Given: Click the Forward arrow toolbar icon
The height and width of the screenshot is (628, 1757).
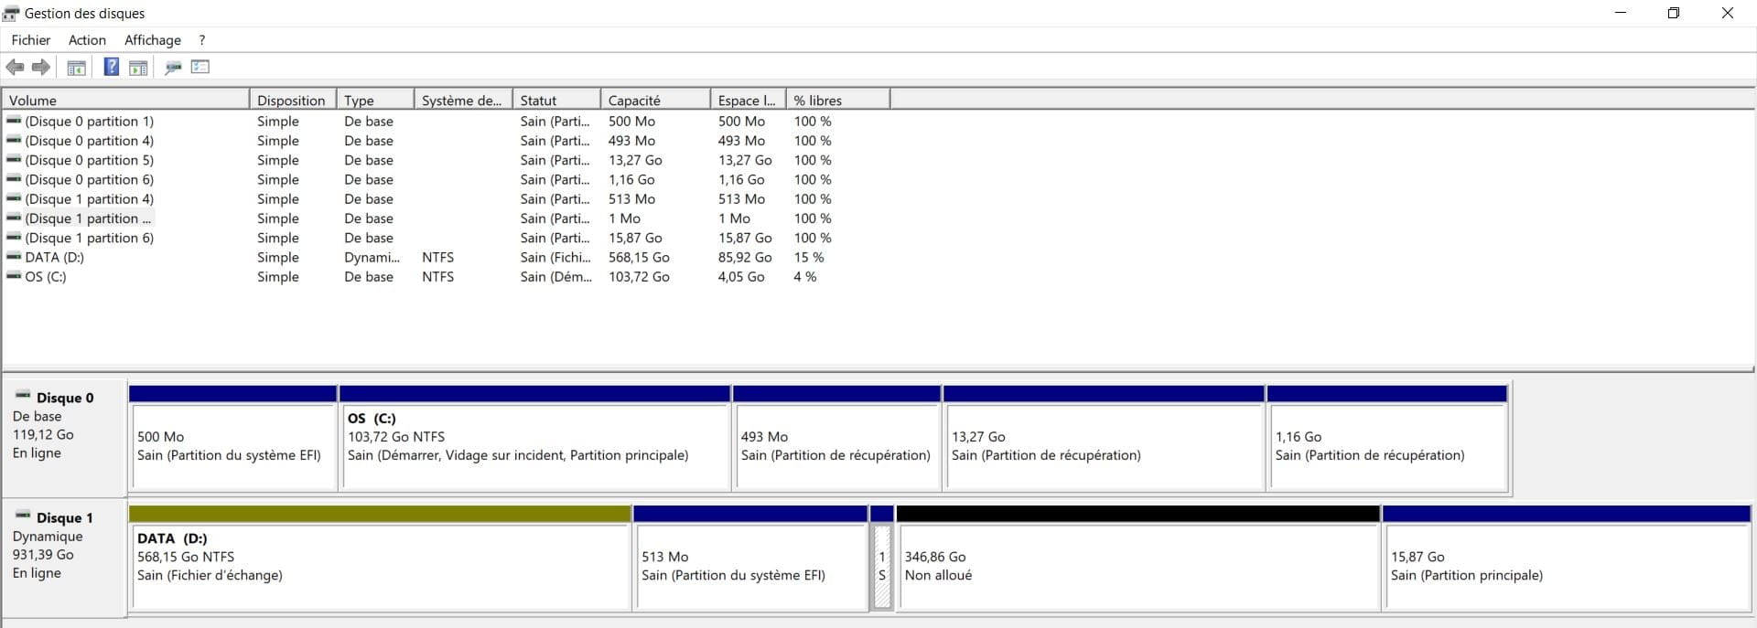Looking at the screenshot, I should pyautogui.click(x=41, y=67).
